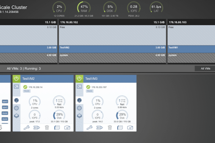The image size is (215, 143).
Task: Click the trash delete icon on TestVM3
Action: 110,128
